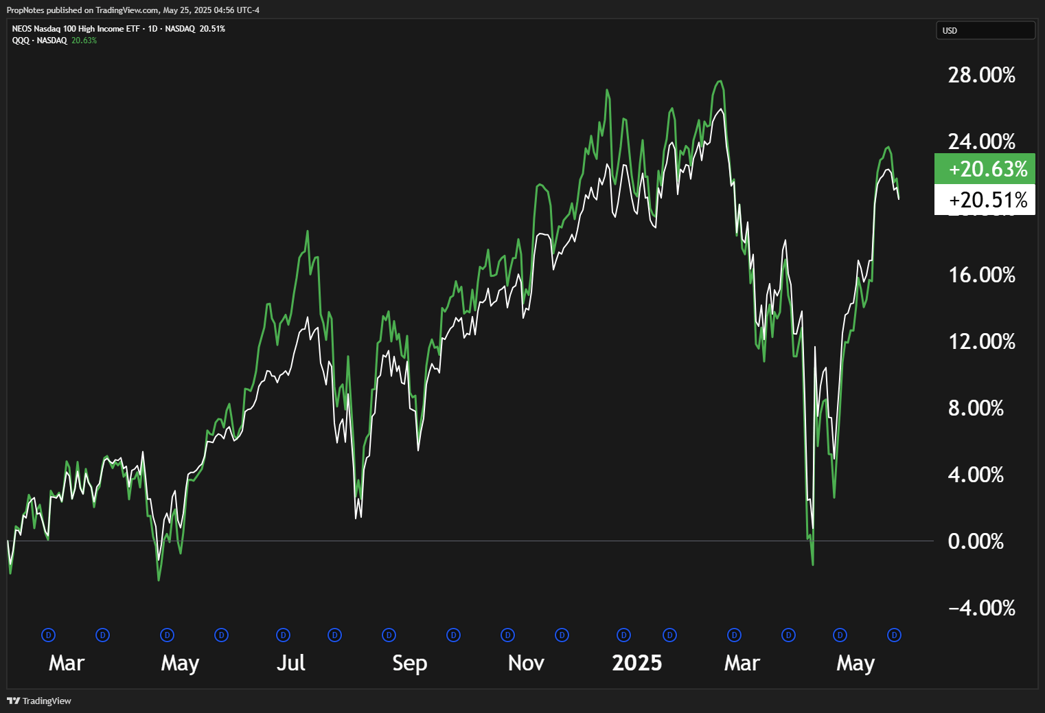1045x713 pixels.
Task: Click the dividend marker above the Mar 2025 label
Action: [733, 635]
